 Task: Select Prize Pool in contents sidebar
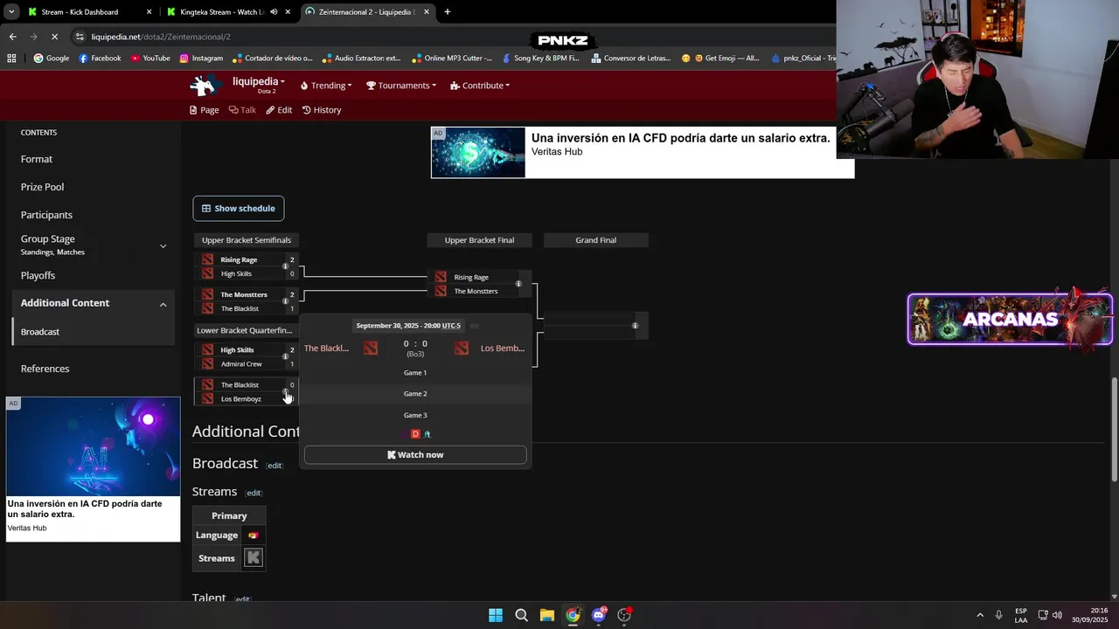(42, 187)
